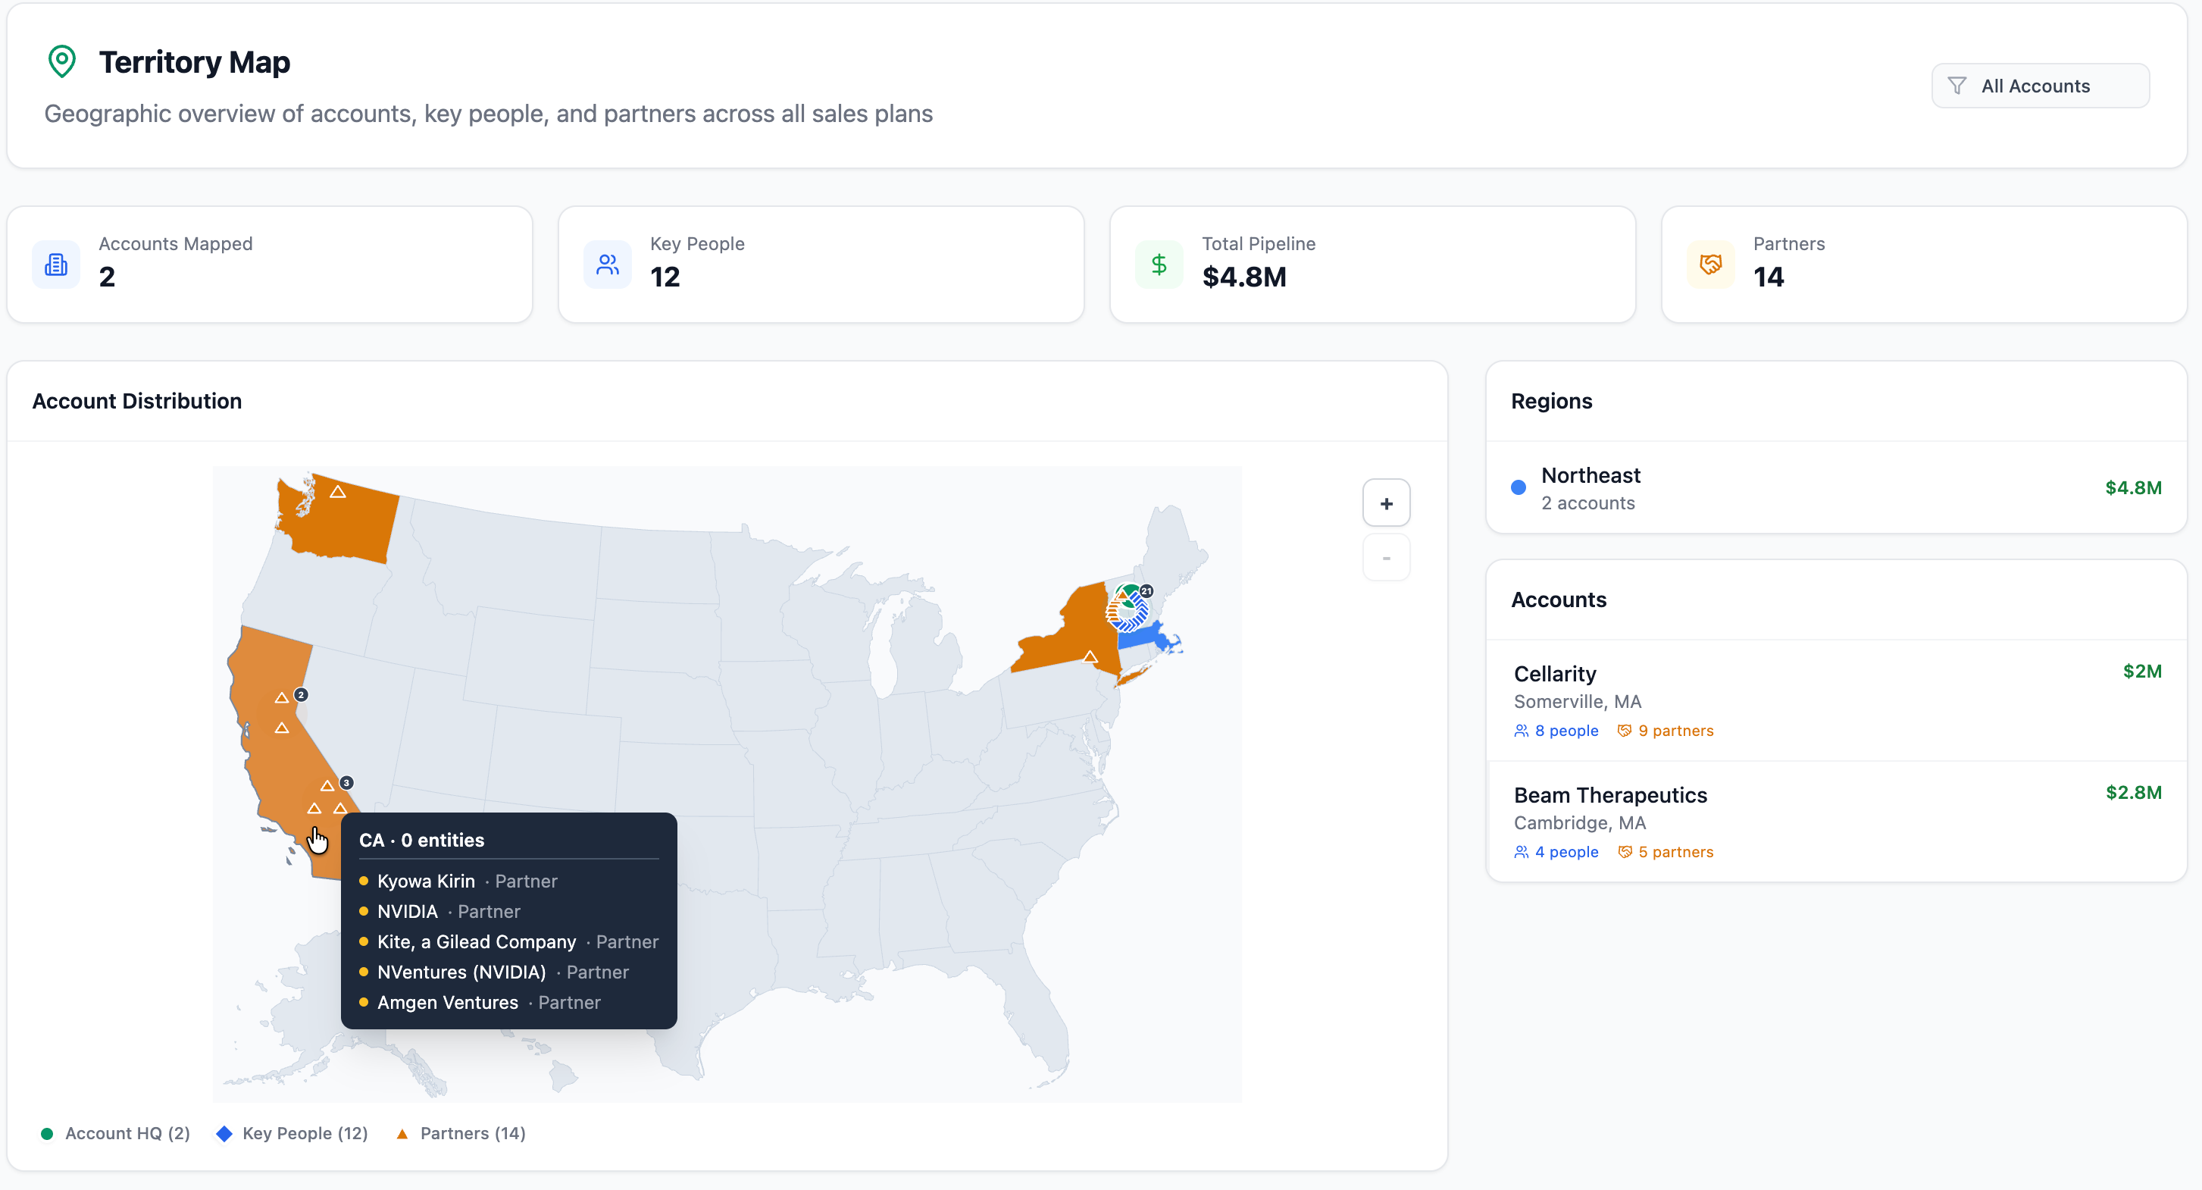The height and width of the screenshot is (1190, 2202).
Task: Click the Partners handshake icon
Action: click(x=1710, y=265)
